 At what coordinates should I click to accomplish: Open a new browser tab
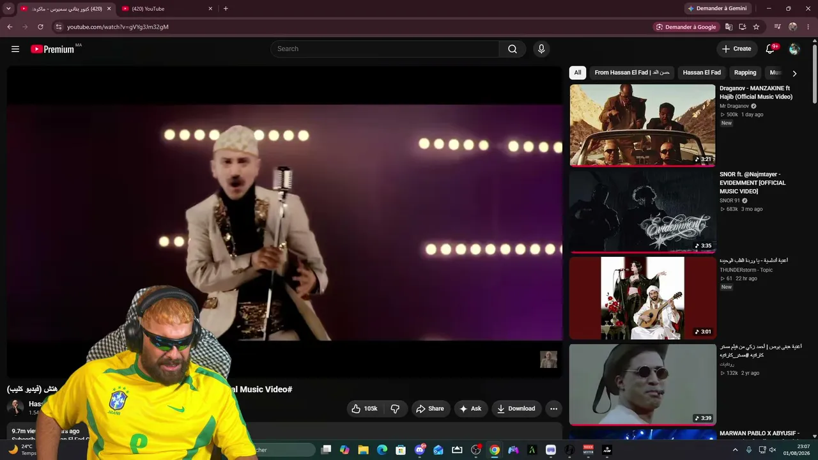(x=226, y=9)
